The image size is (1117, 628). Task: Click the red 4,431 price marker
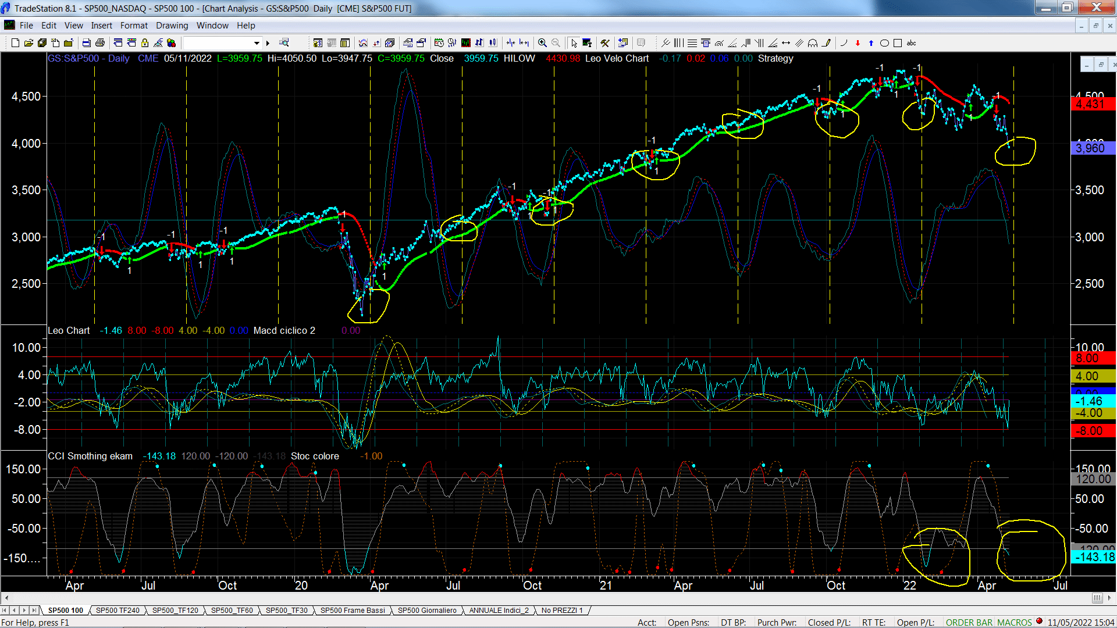(x=1093, y=105)
